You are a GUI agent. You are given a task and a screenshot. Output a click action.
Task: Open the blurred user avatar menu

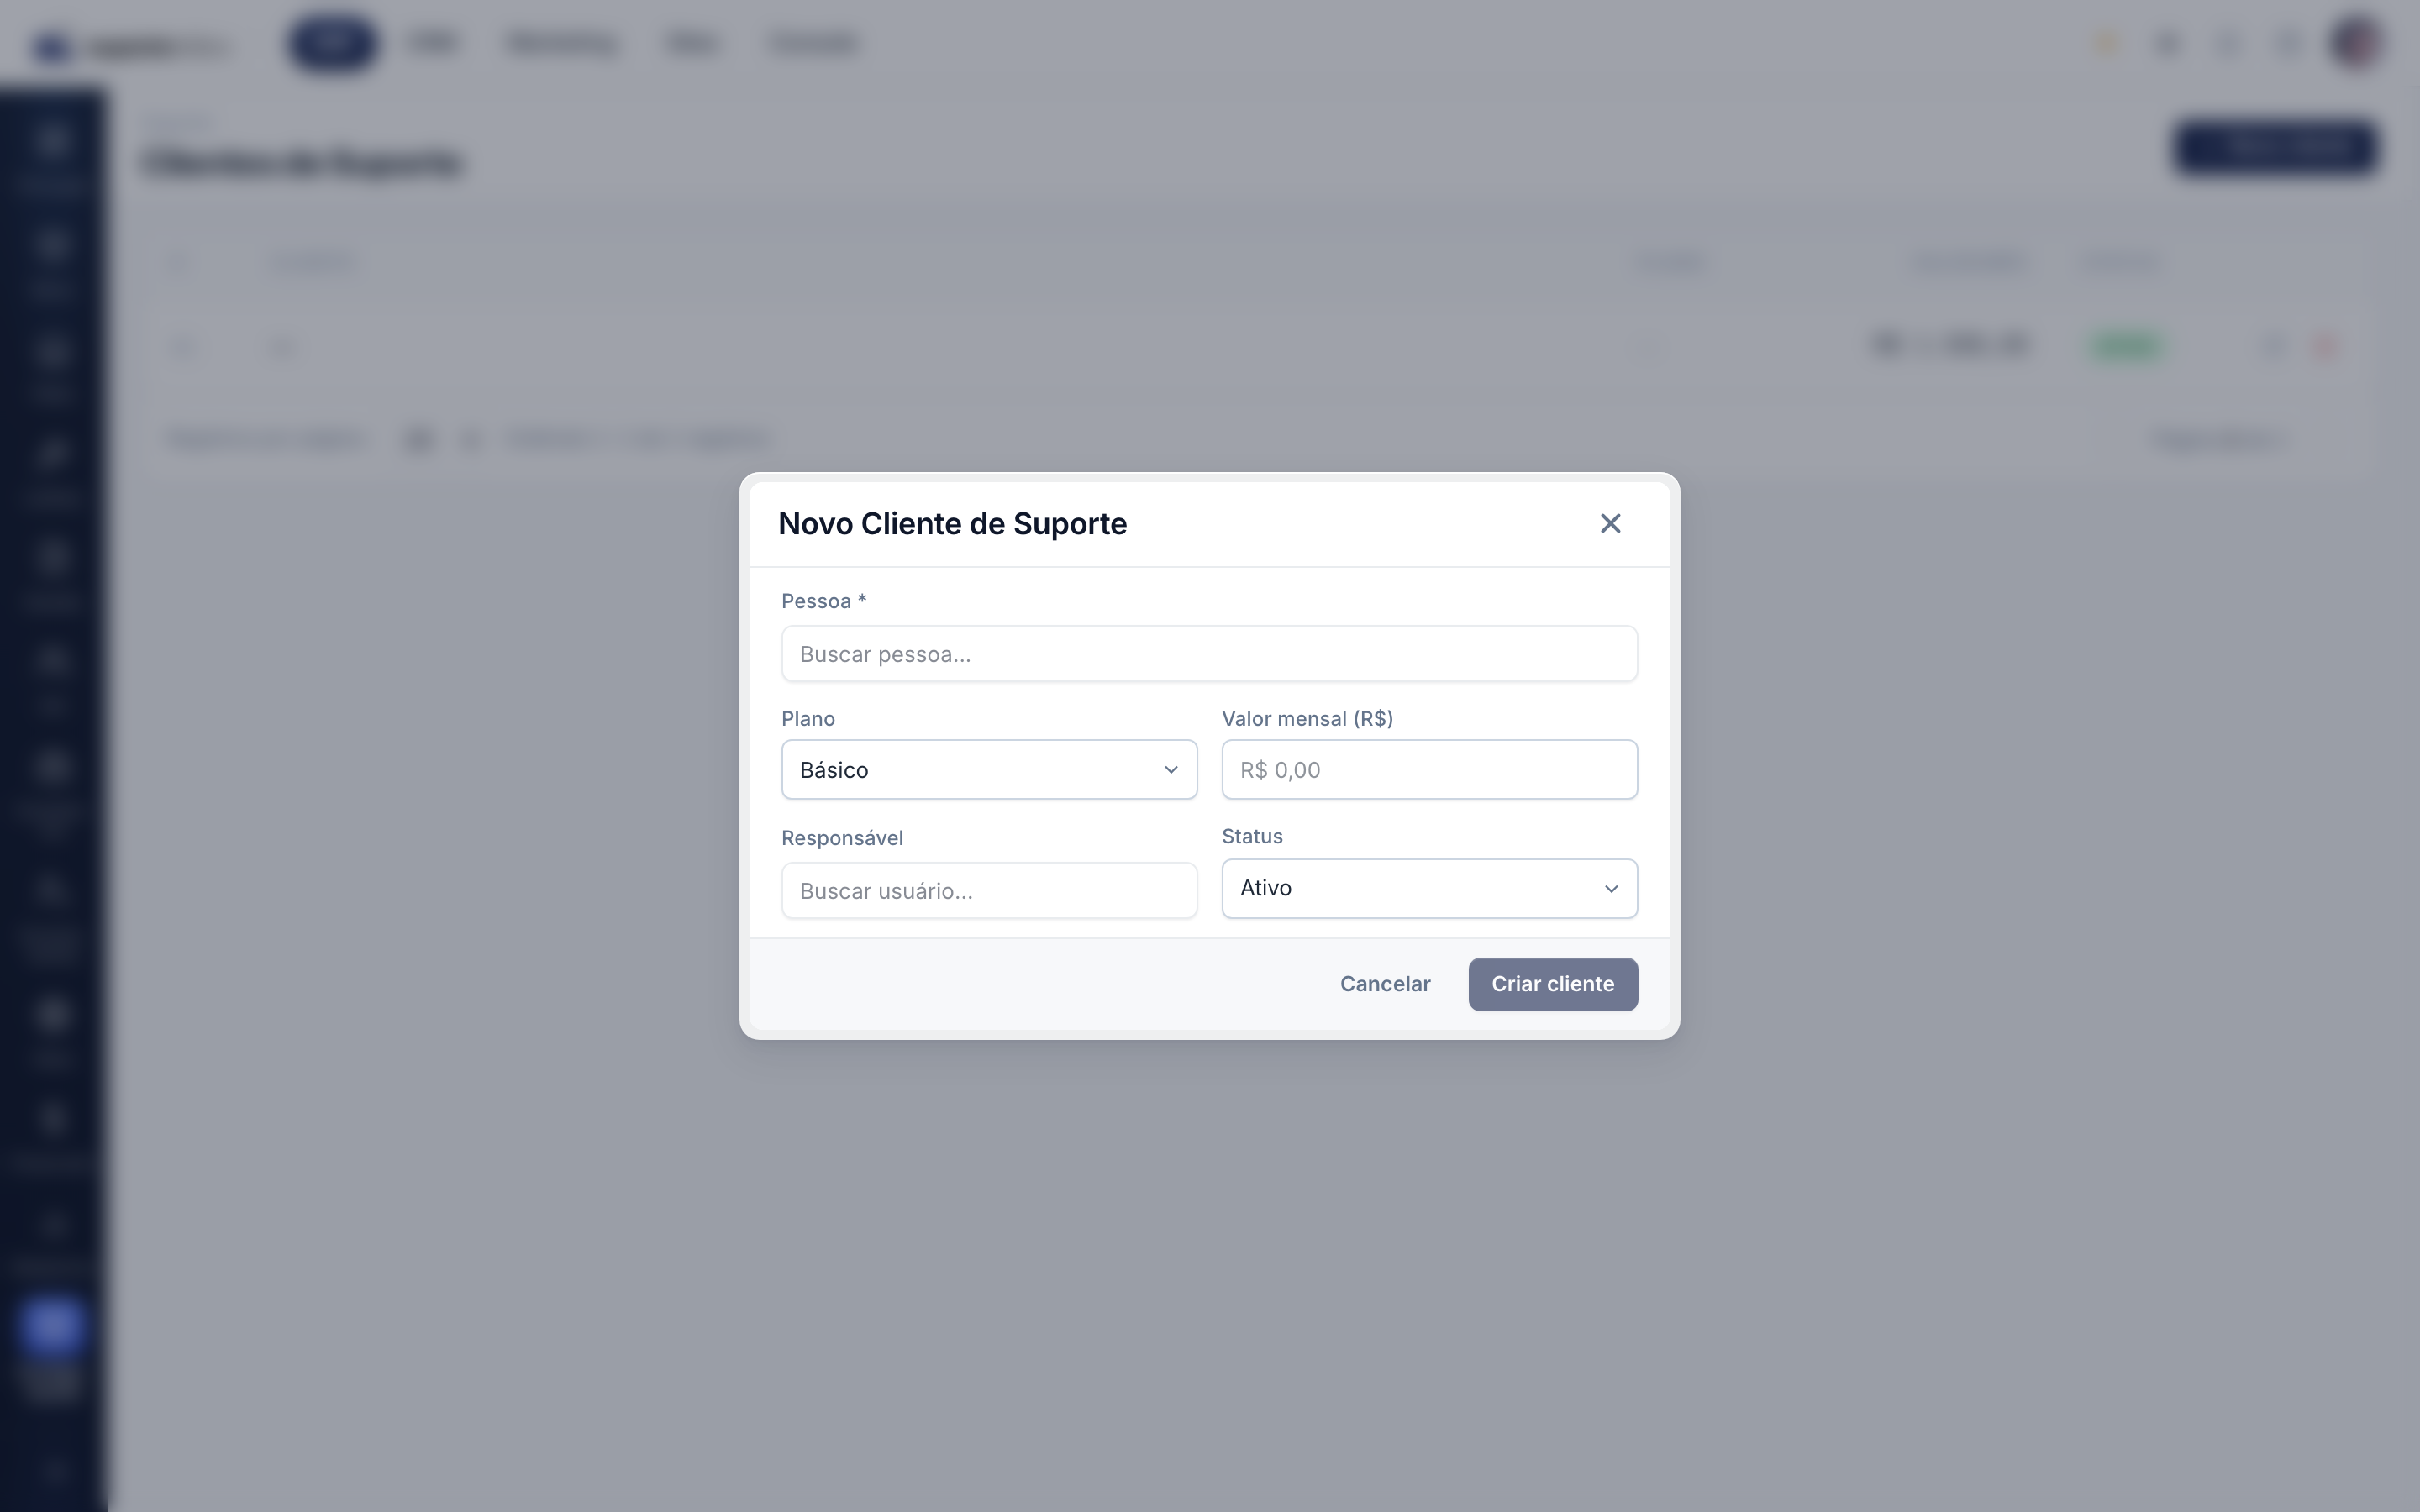click(2356, 43)
